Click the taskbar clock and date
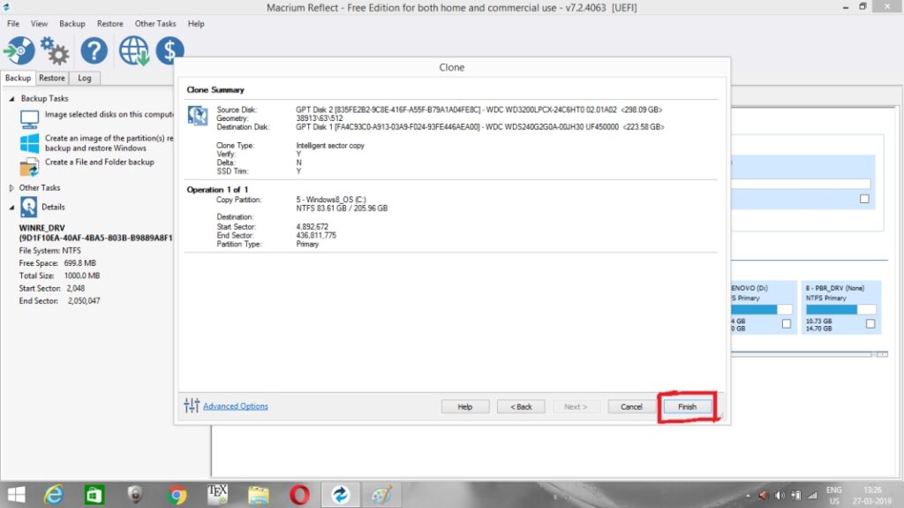The height and width of the screenshot is (508, 904). tap(872, 496)
